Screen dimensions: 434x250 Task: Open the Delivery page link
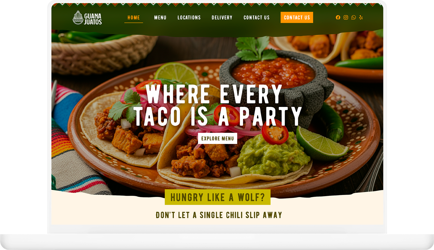coord(222,18)
